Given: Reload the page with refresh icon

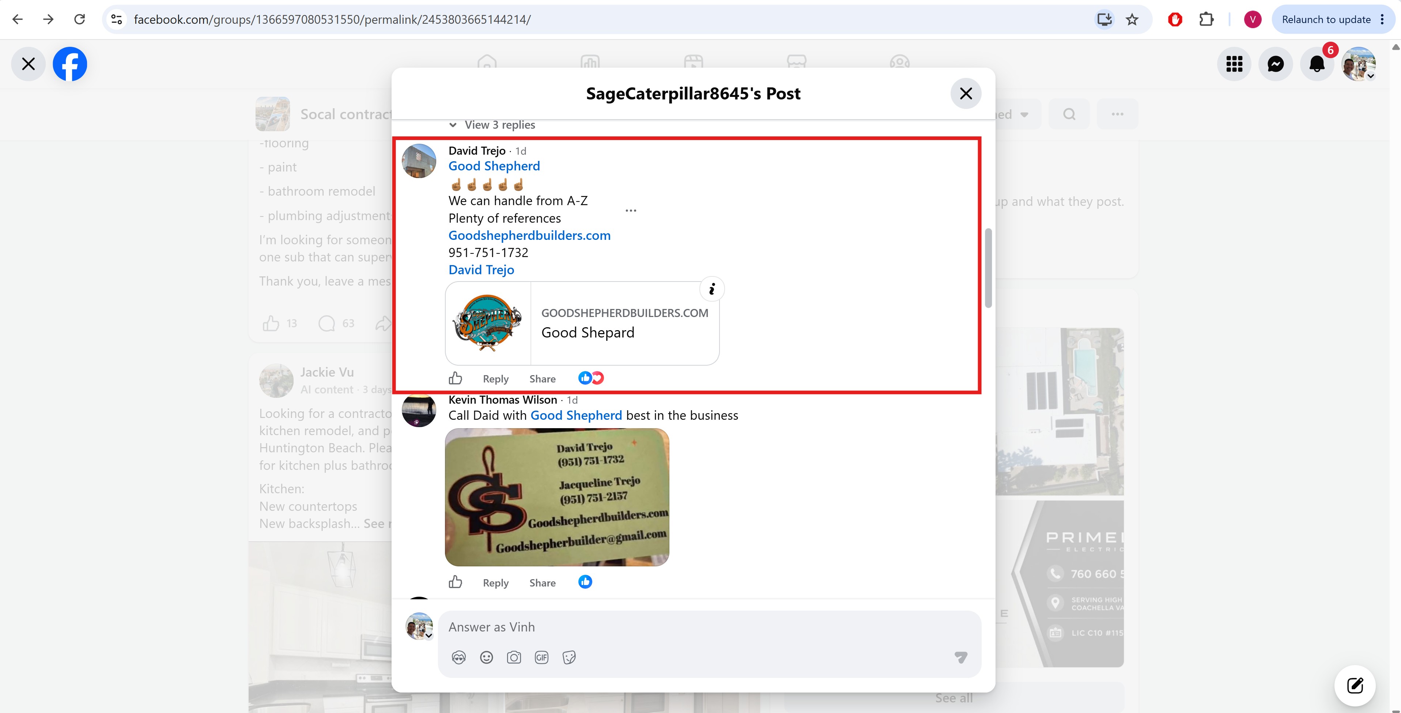Looking at the screenshot, I should coord(79,20).
